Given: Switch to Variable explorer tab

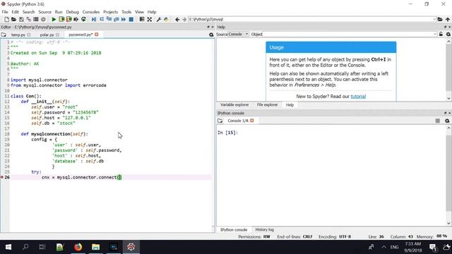Looking at the screenshot, I should (x=234, y=105).
